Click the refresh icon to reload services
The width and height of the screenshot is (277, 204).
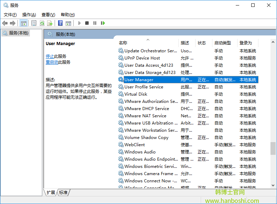click(42, 23)
